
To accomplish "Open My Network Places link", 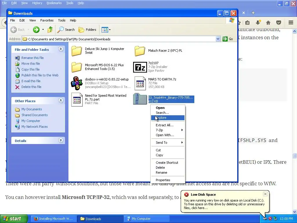I will pyautogui.click(x=35, y=127).
